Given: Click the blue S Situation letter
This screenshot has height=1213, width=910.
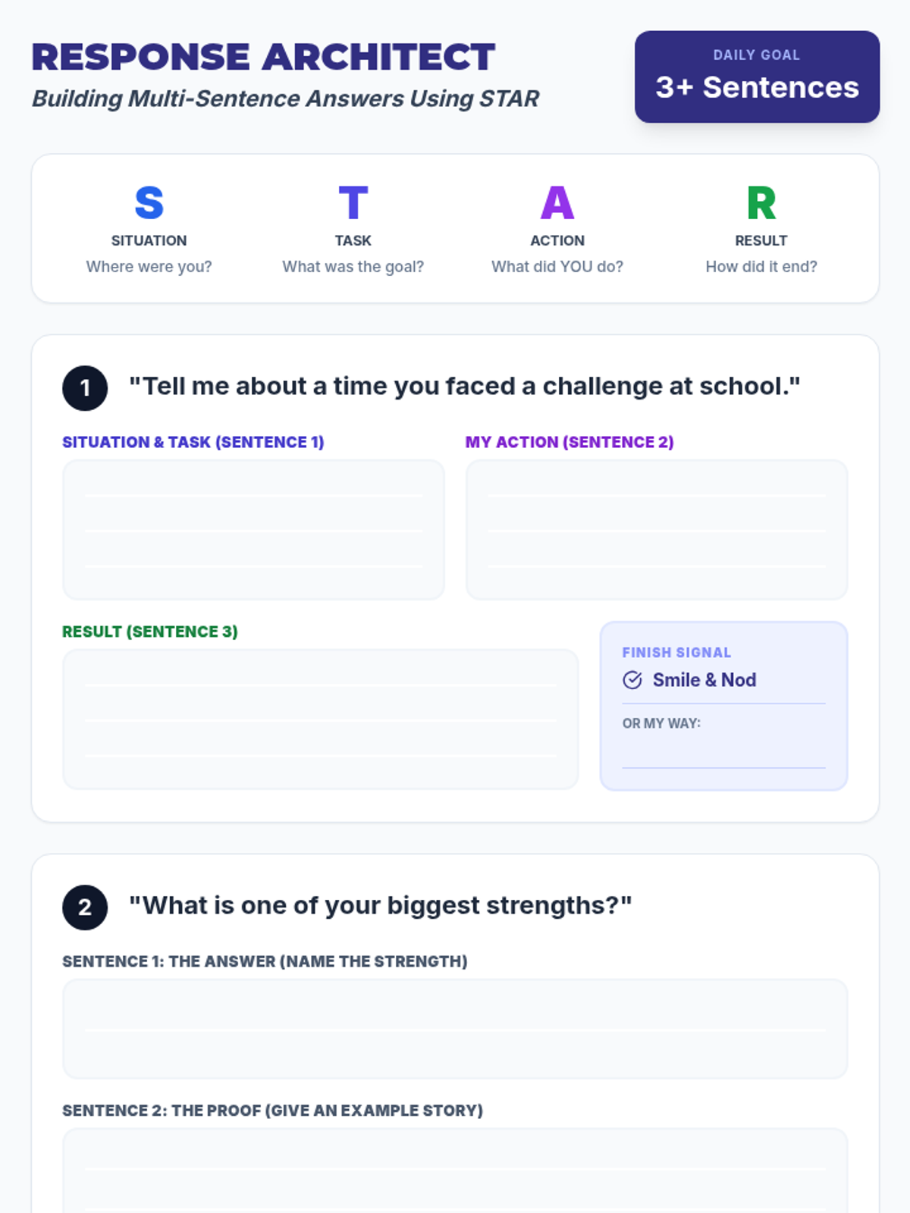Looking at the screenshot, I should (149, 203).
